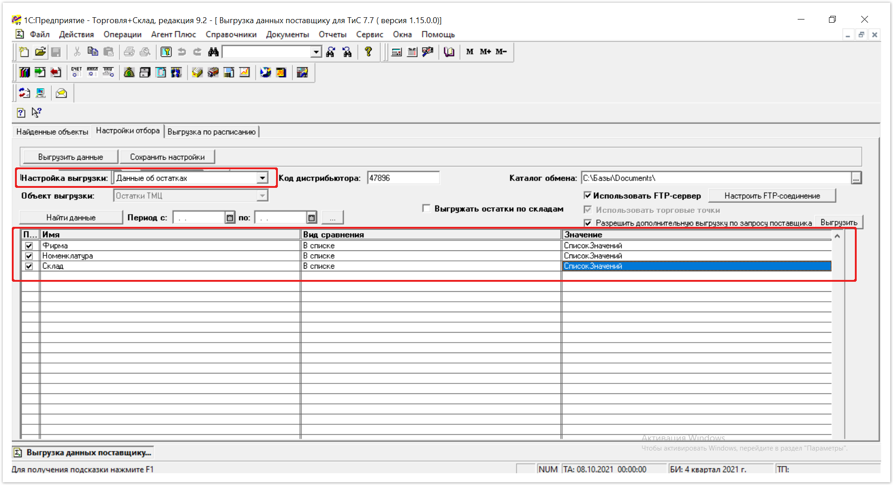Open the period selection ellipsis button

333,218
